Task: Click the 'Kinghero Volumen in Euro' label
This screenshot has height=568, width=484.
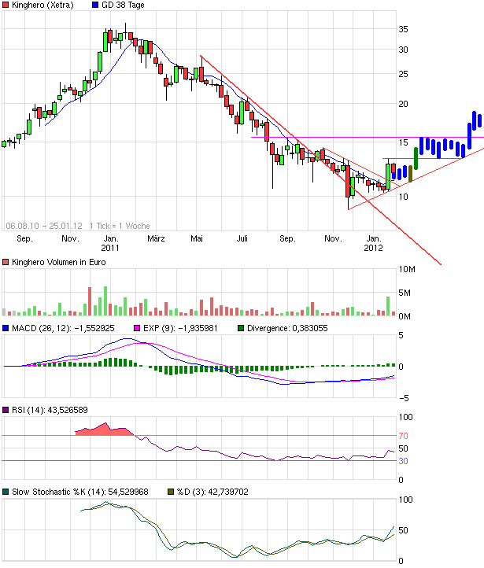Action: tap(59, 262)
